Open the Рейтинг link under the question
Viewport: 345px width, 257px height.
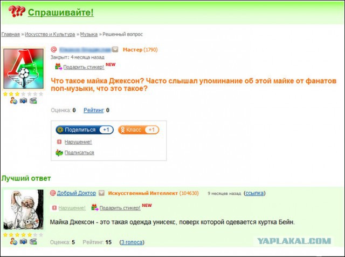pos(93,110)
